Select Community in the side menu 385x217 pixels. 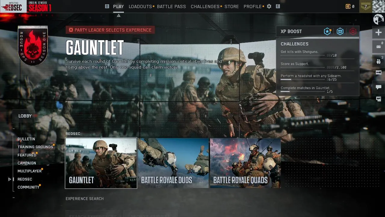(x=29, y=187)
